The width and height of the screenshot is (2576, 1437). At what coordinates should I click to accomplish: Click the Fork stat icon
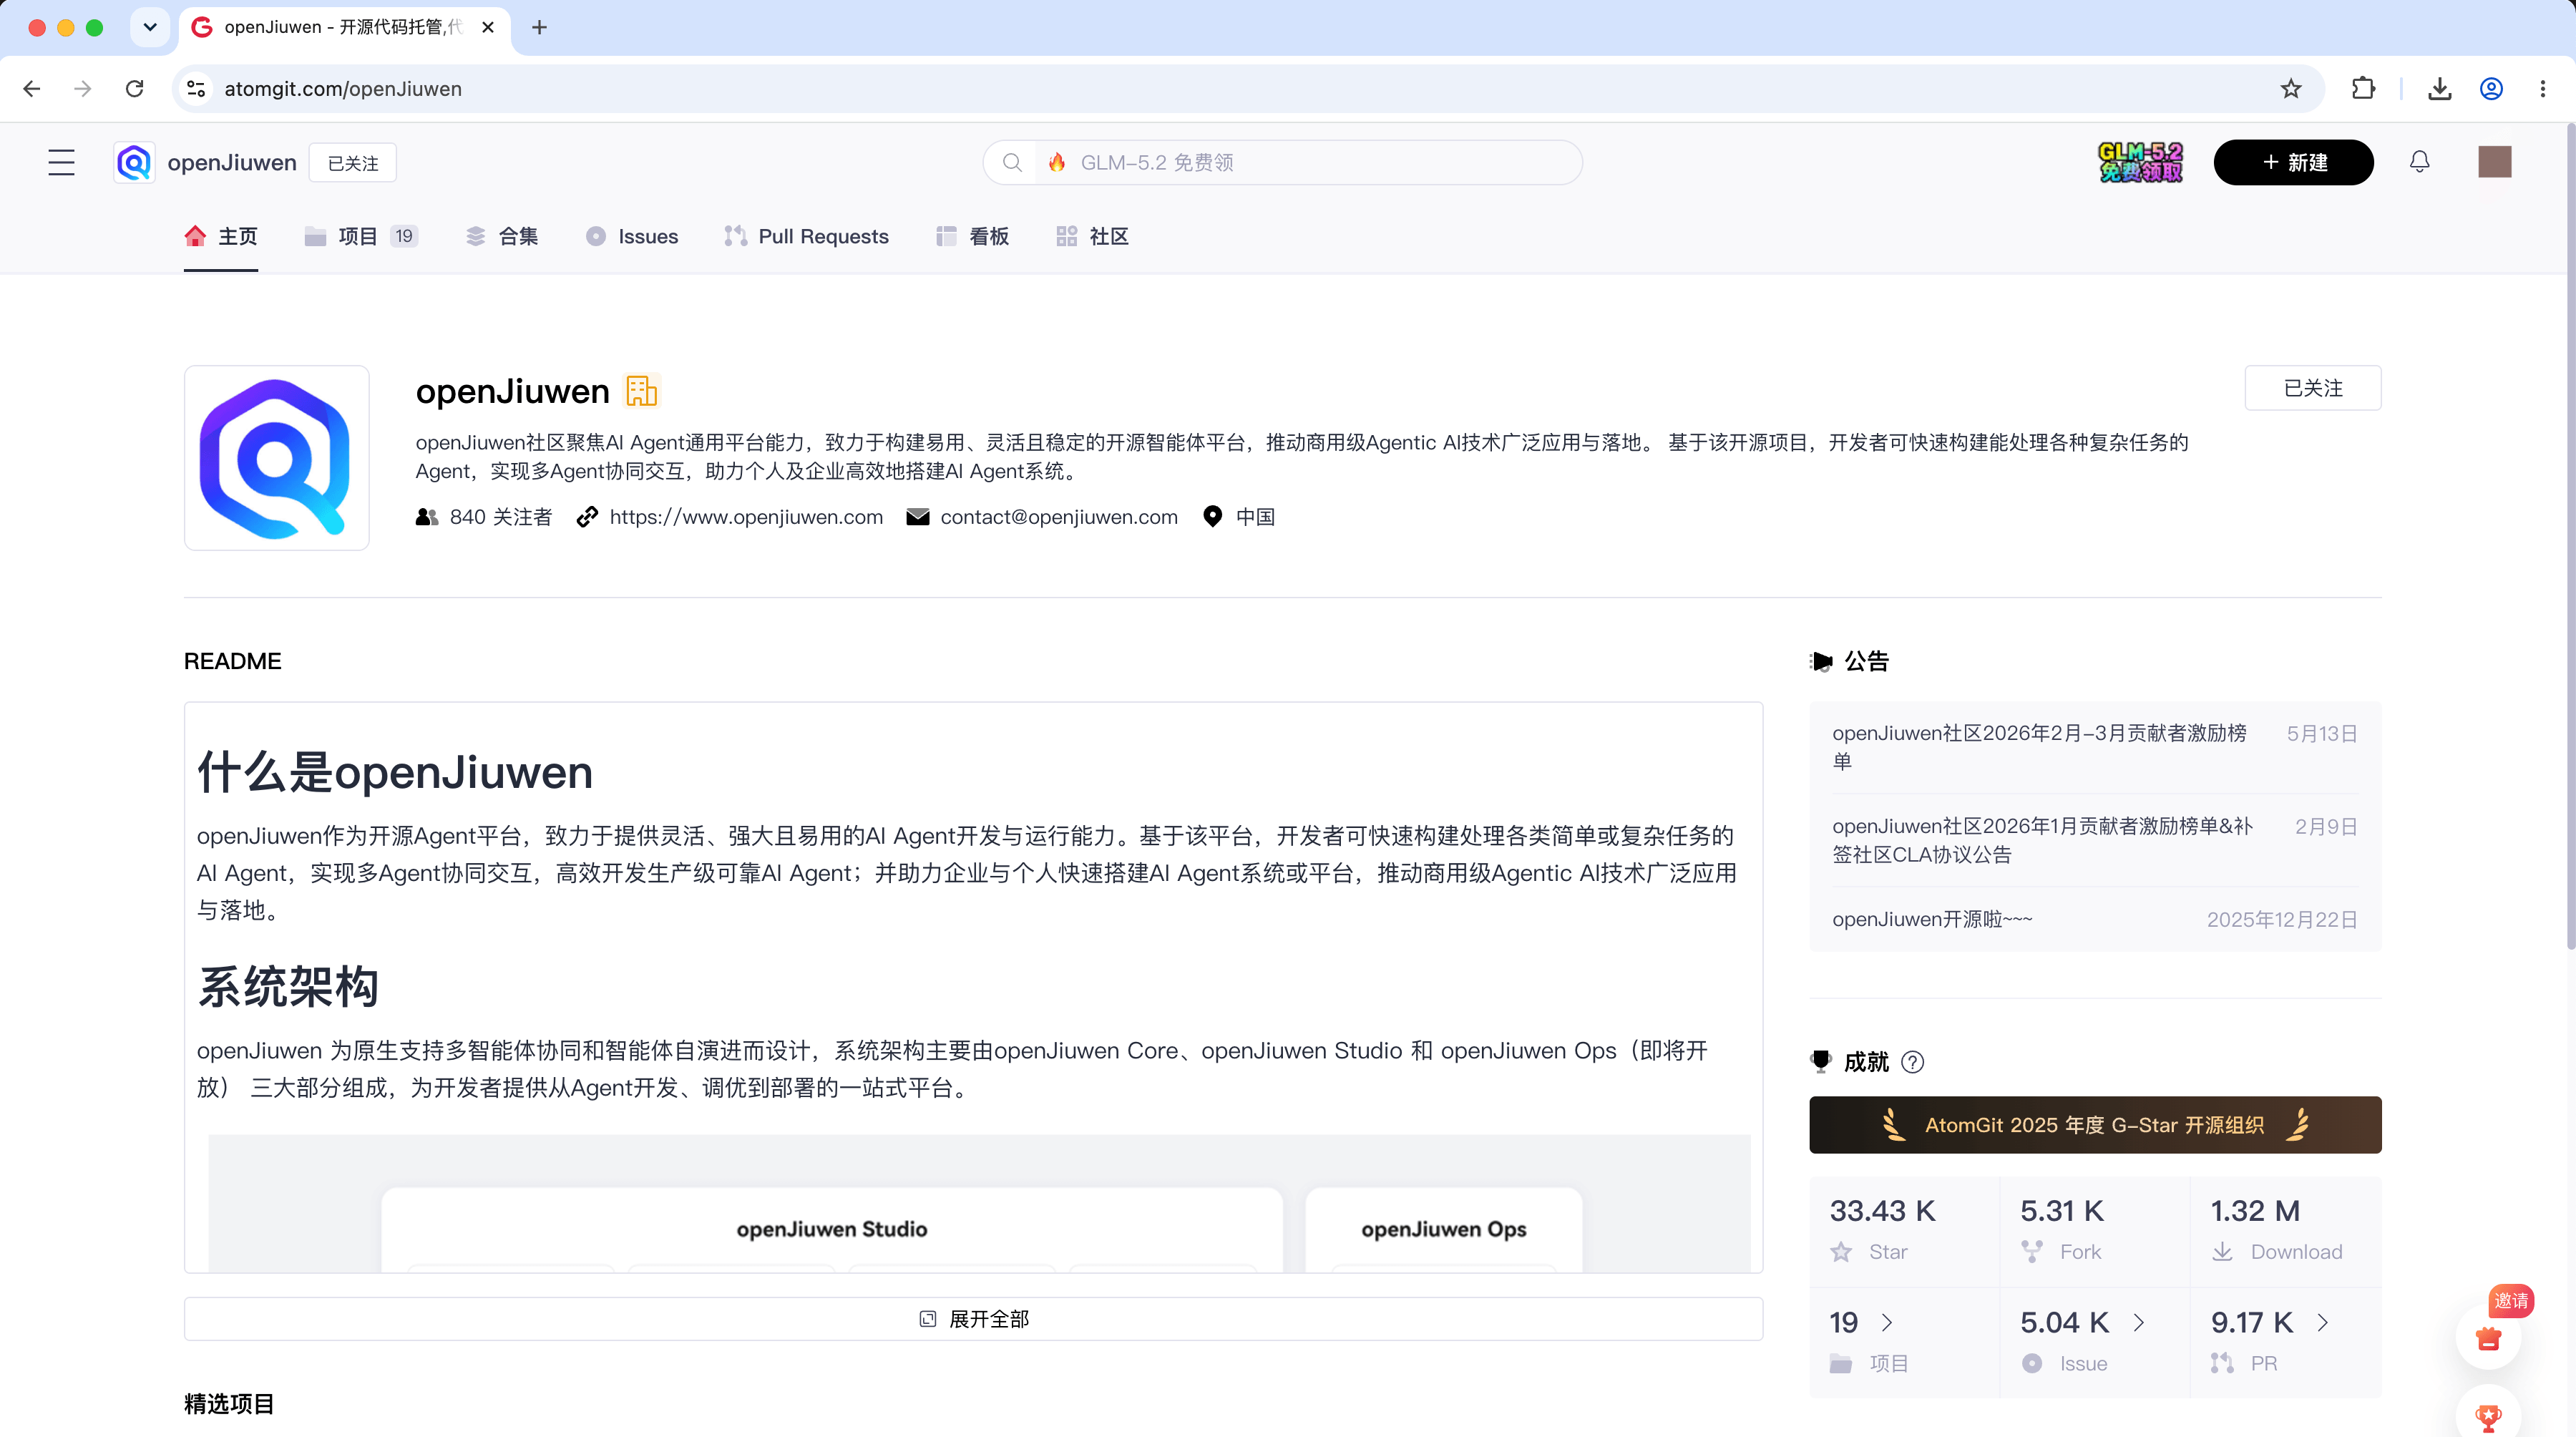(x=2031, y=1252)
